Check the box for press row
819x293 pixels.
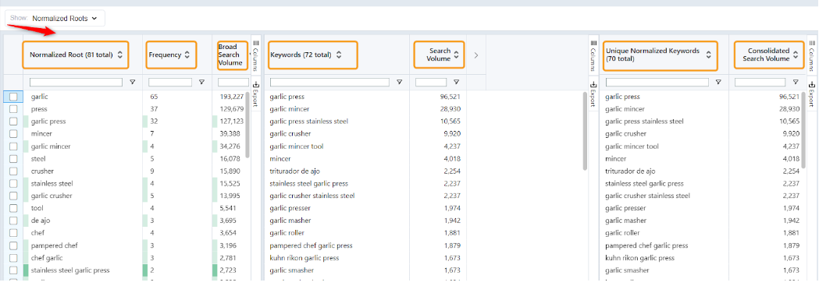coord(13,109)
